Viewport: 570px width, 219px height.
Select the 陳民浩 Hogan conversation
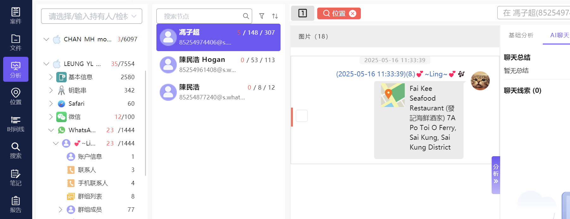(x=218, y=65)
